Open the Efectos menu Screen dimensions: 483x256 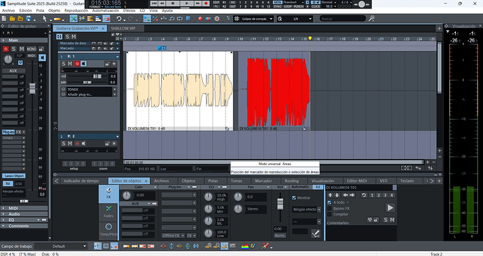point(129,10)
